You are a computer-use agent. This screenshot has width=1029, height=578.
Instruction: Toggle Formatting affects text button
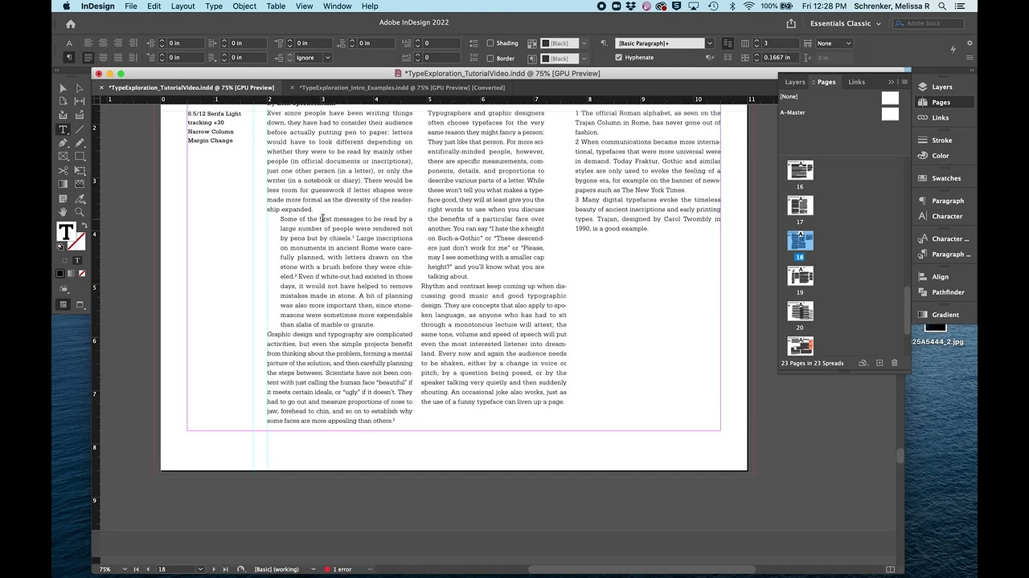tap(77, 260)
